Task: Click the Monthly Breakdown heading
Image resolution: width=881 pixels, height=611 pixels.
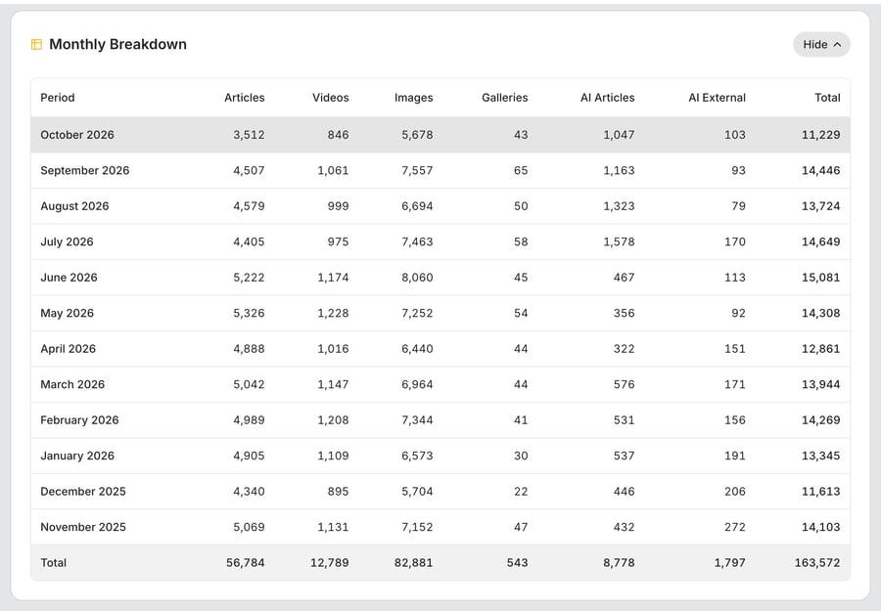Action: (x=118, y=44)
